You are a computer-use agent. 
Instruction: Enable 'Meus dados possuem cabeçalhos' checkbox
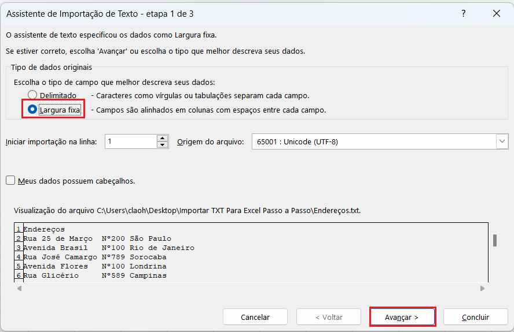click(10, 181)
